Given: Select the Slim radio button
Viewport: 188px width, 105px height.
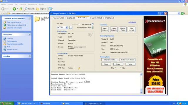Looking at the screenshot, I should point(121,68).
